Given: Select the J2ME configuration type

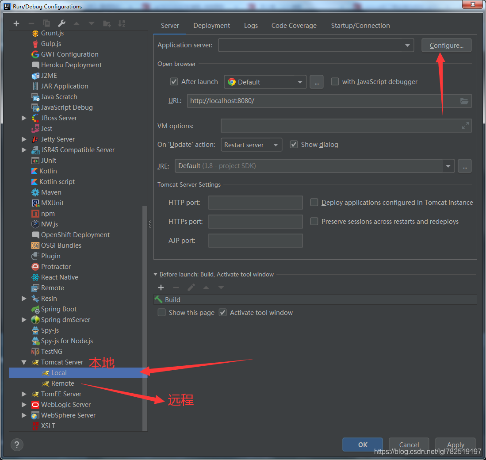Looking at the screenshot, I should pyautogui.click(x=49, y=75).
